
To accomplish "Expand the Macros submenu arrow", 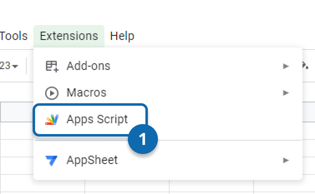I will tap(286, 93).
